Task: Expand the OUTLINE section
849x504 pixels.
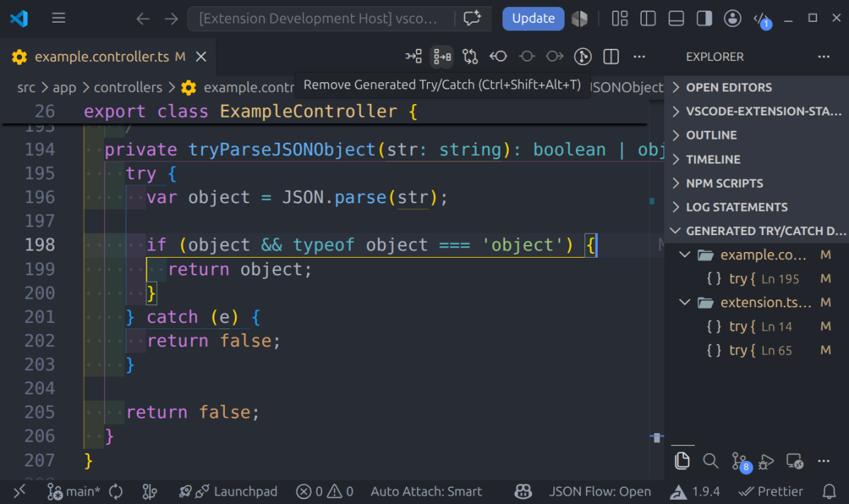Action: click(x=756, y=135)
